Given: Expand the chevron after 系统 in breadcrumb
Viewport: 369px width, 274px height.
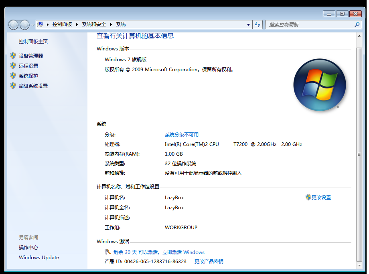Looking at the screenshot, I should (x=130, y=24).
